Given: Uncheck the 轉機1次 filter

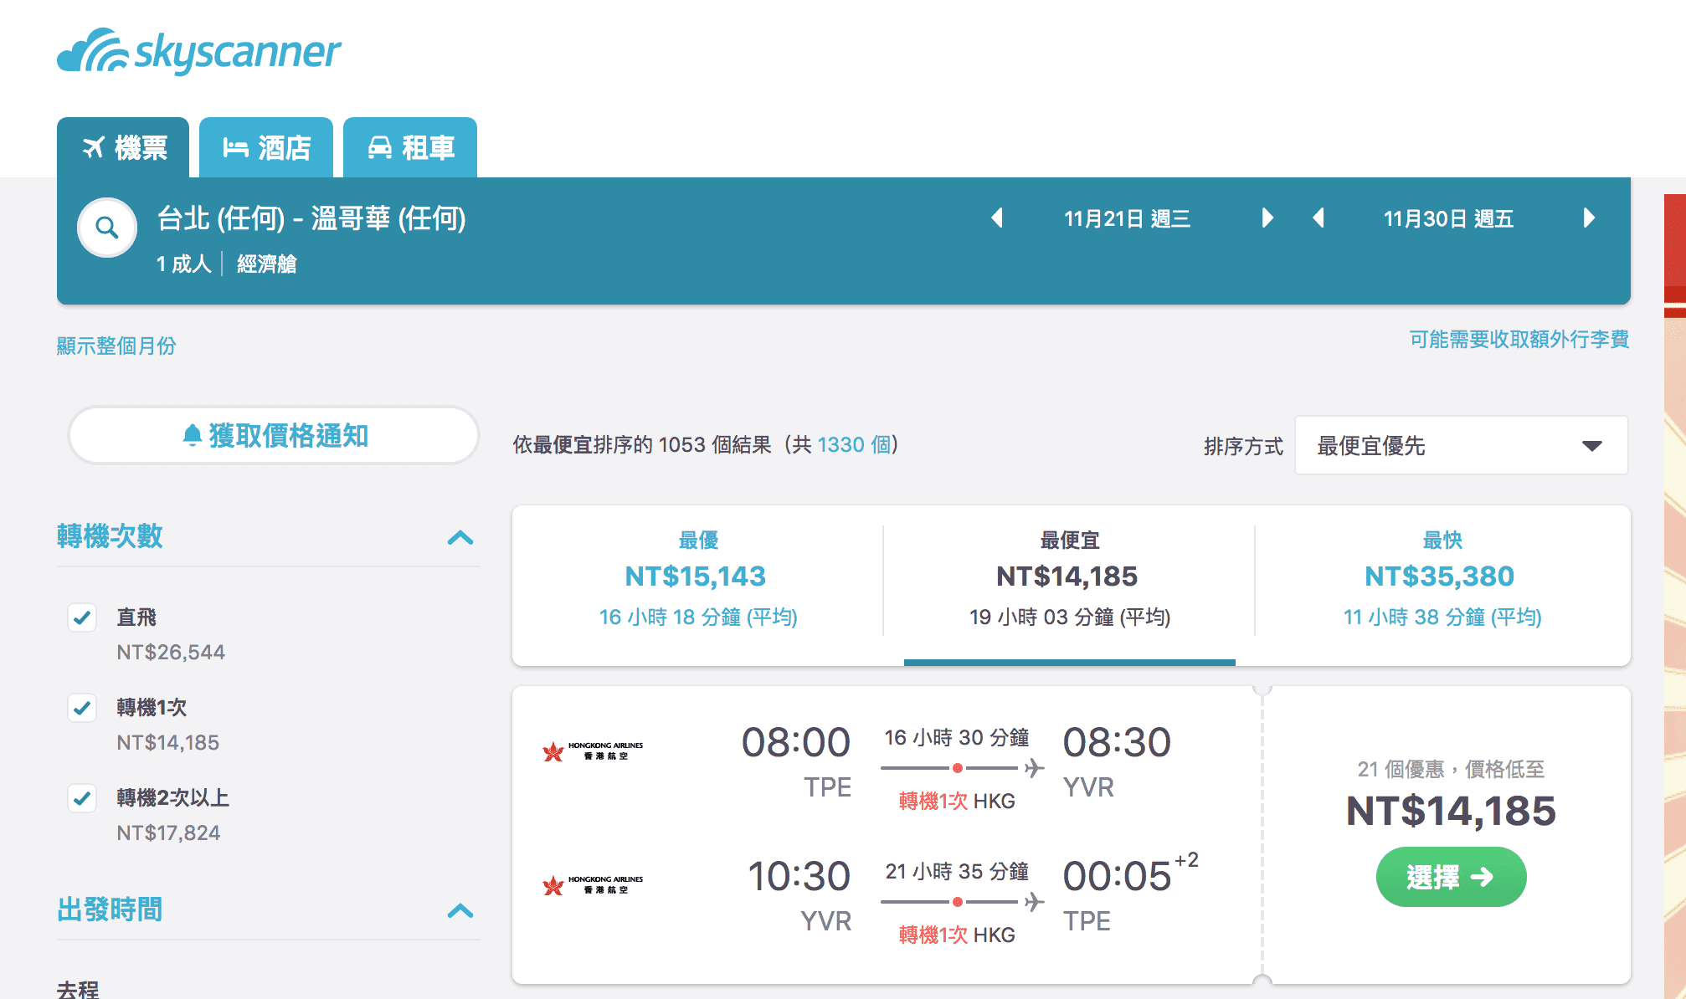Looking at the screenshot, I should [82, 709].
